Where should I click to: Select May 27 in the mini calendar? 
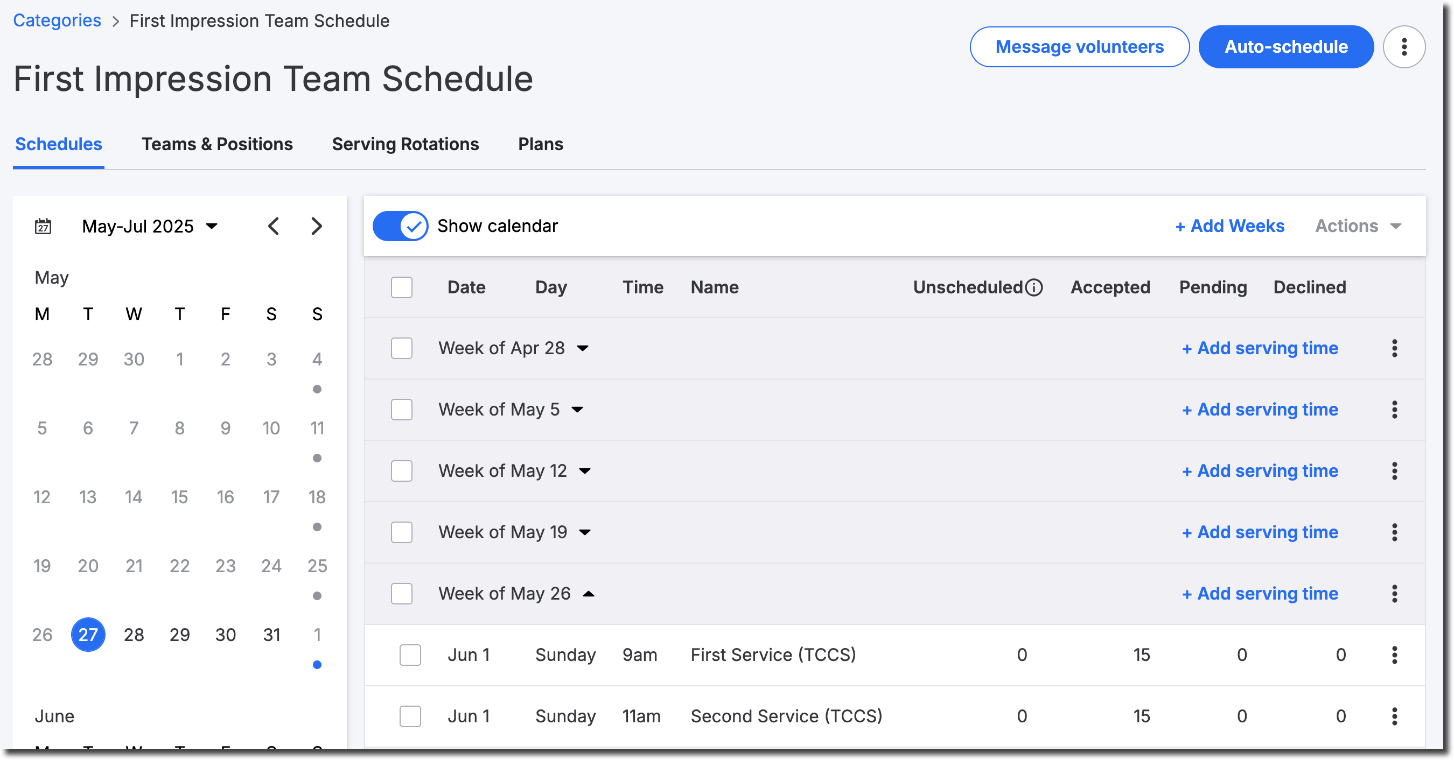point(88,634)
